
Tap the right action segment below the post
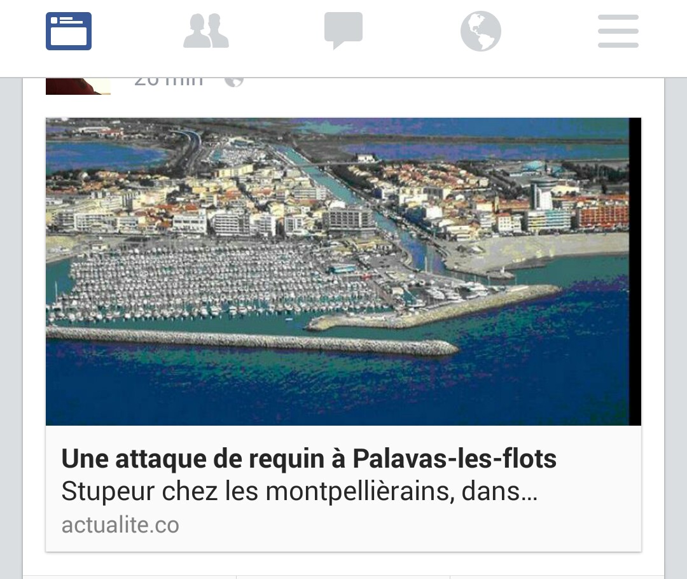(557, 577)
